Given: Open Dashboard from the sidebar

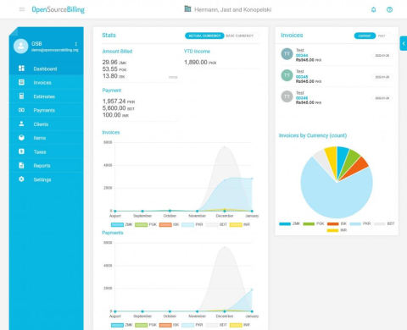Looking at the screenshot, I should 47,69.
